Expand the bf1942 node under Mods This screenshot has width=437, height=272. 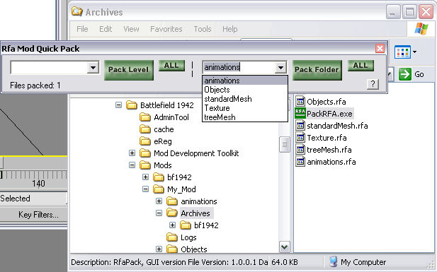145,177
